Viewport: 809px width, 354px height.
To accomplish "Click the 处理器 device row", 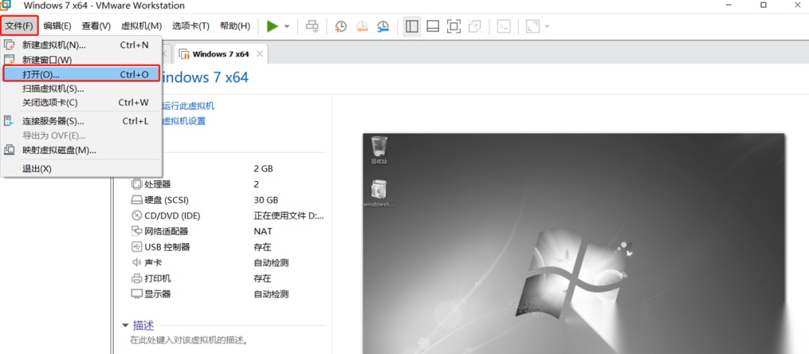I will coord(227,184).
